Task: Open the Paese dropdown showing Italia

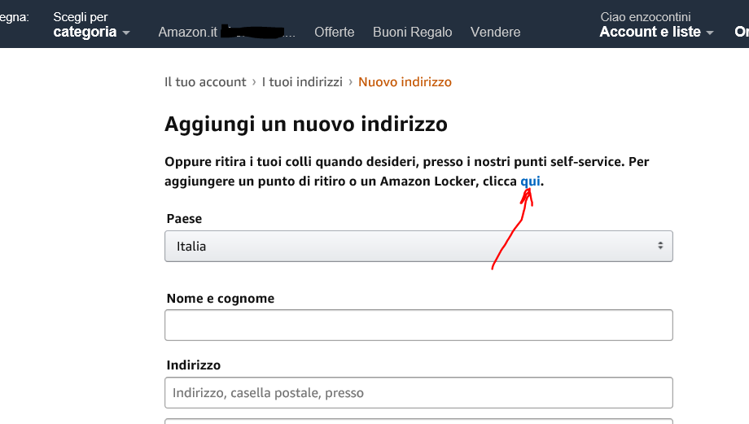Action: (418, 246)
